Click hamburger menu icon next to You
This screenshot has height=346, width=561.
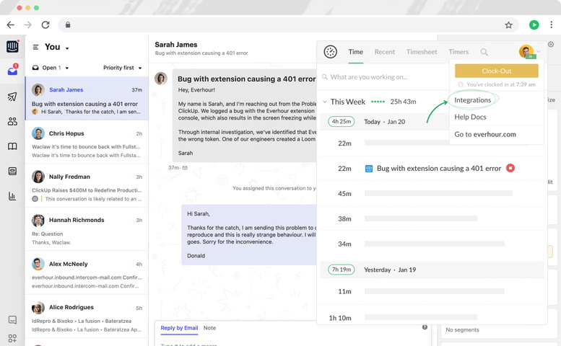tap(35, 47)
